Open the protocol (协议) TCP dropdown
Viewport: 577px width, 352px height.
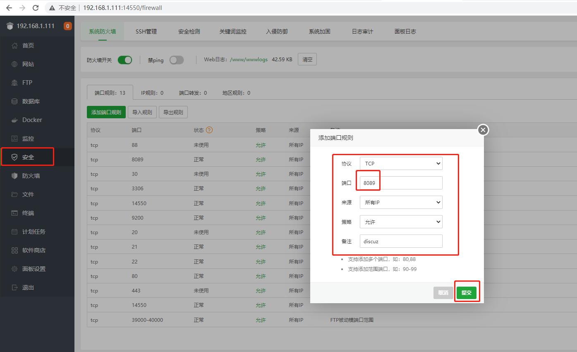coord(401,163)
